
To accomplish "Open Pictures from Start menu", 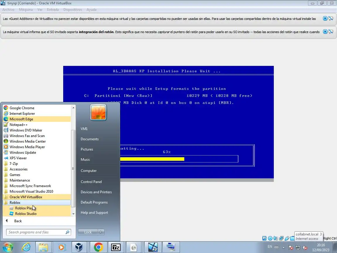I will tap(87, 149).
